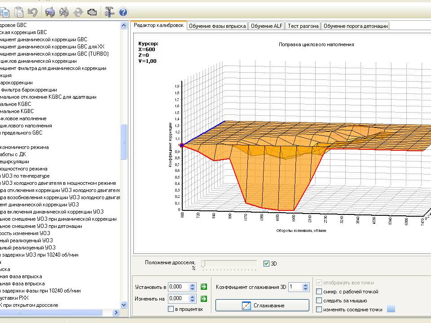431x323 pixels.
Task: Increase the 'Установить в' value using up arrow
Action: coord(193,285)
